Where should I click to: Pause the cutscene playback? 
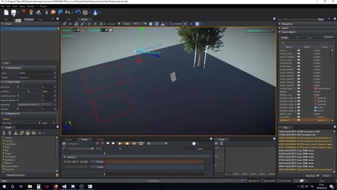134,144
